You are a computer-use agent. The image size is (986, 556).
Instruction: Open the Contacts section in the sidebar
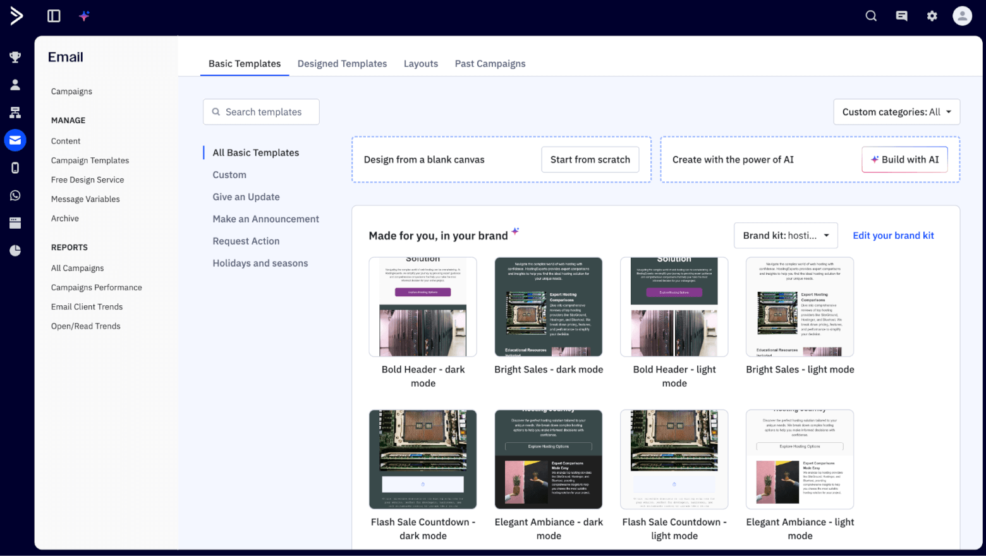click(x=15, y=84)
